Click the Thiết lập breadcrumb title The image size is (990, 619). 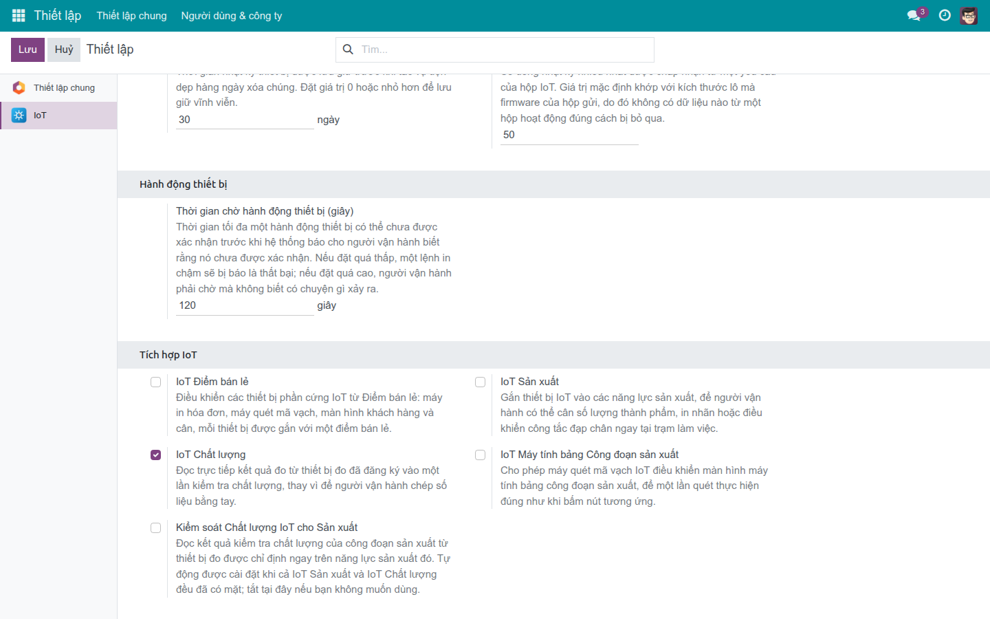pos(110,50)
